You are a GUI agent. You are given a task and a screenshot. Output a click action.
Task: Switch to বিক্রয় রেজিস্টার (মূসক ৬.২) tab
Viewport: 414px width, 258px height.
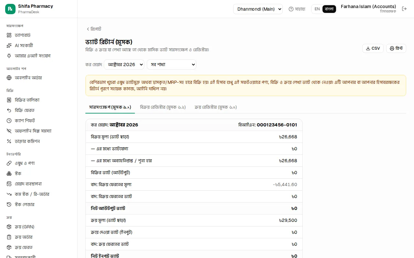click(163, 107)
